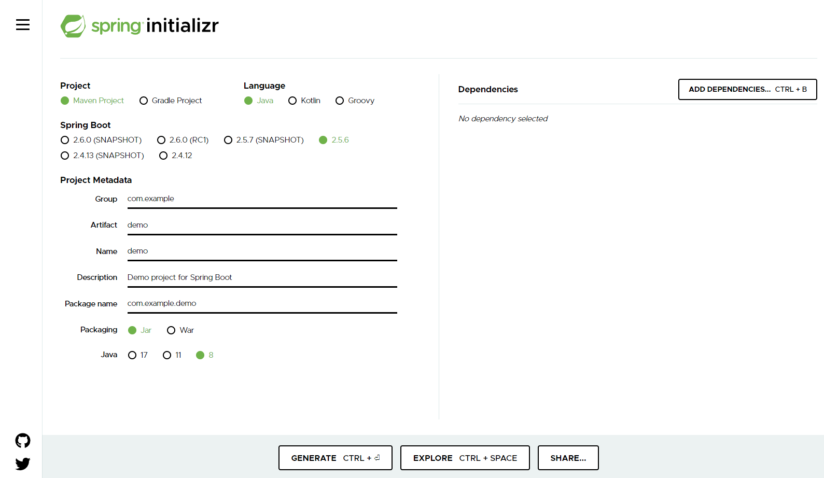
Task: Open the hamburger side menu
Action: pos(22,24)
